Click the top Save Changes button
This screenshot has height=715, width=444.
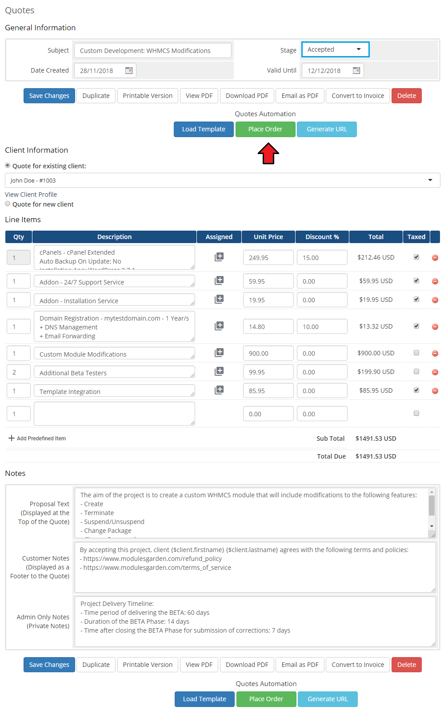[x=49, y=96]
